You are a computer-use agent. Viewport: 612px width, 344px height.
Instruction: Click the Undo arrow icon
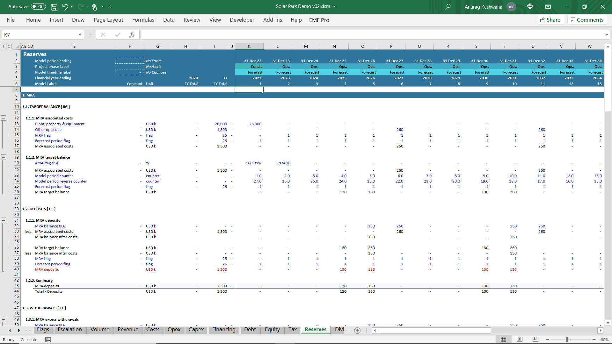65,7
